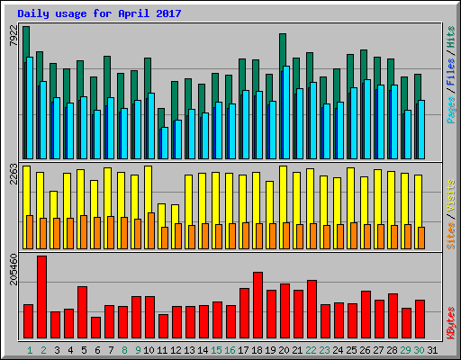Screen dimensions: 461x360
Task: Click the cyan Pages bar for day 11
Action: click(x=165, y=143)
